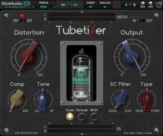Click the "GR" meter label
This screenshot has height=136, width=163.
(118, 129)
